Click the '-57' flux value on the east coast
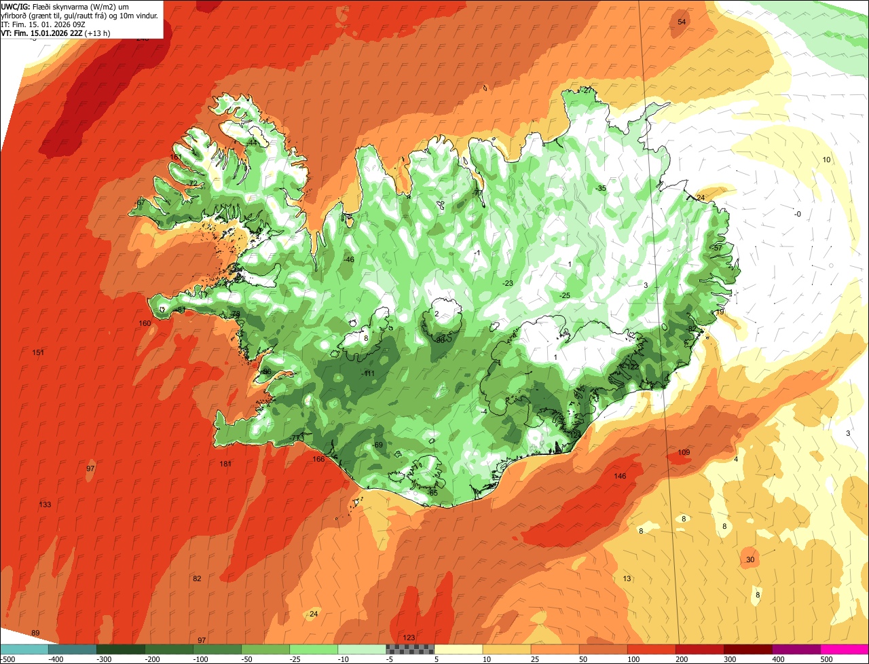 [x=717, y=248]
